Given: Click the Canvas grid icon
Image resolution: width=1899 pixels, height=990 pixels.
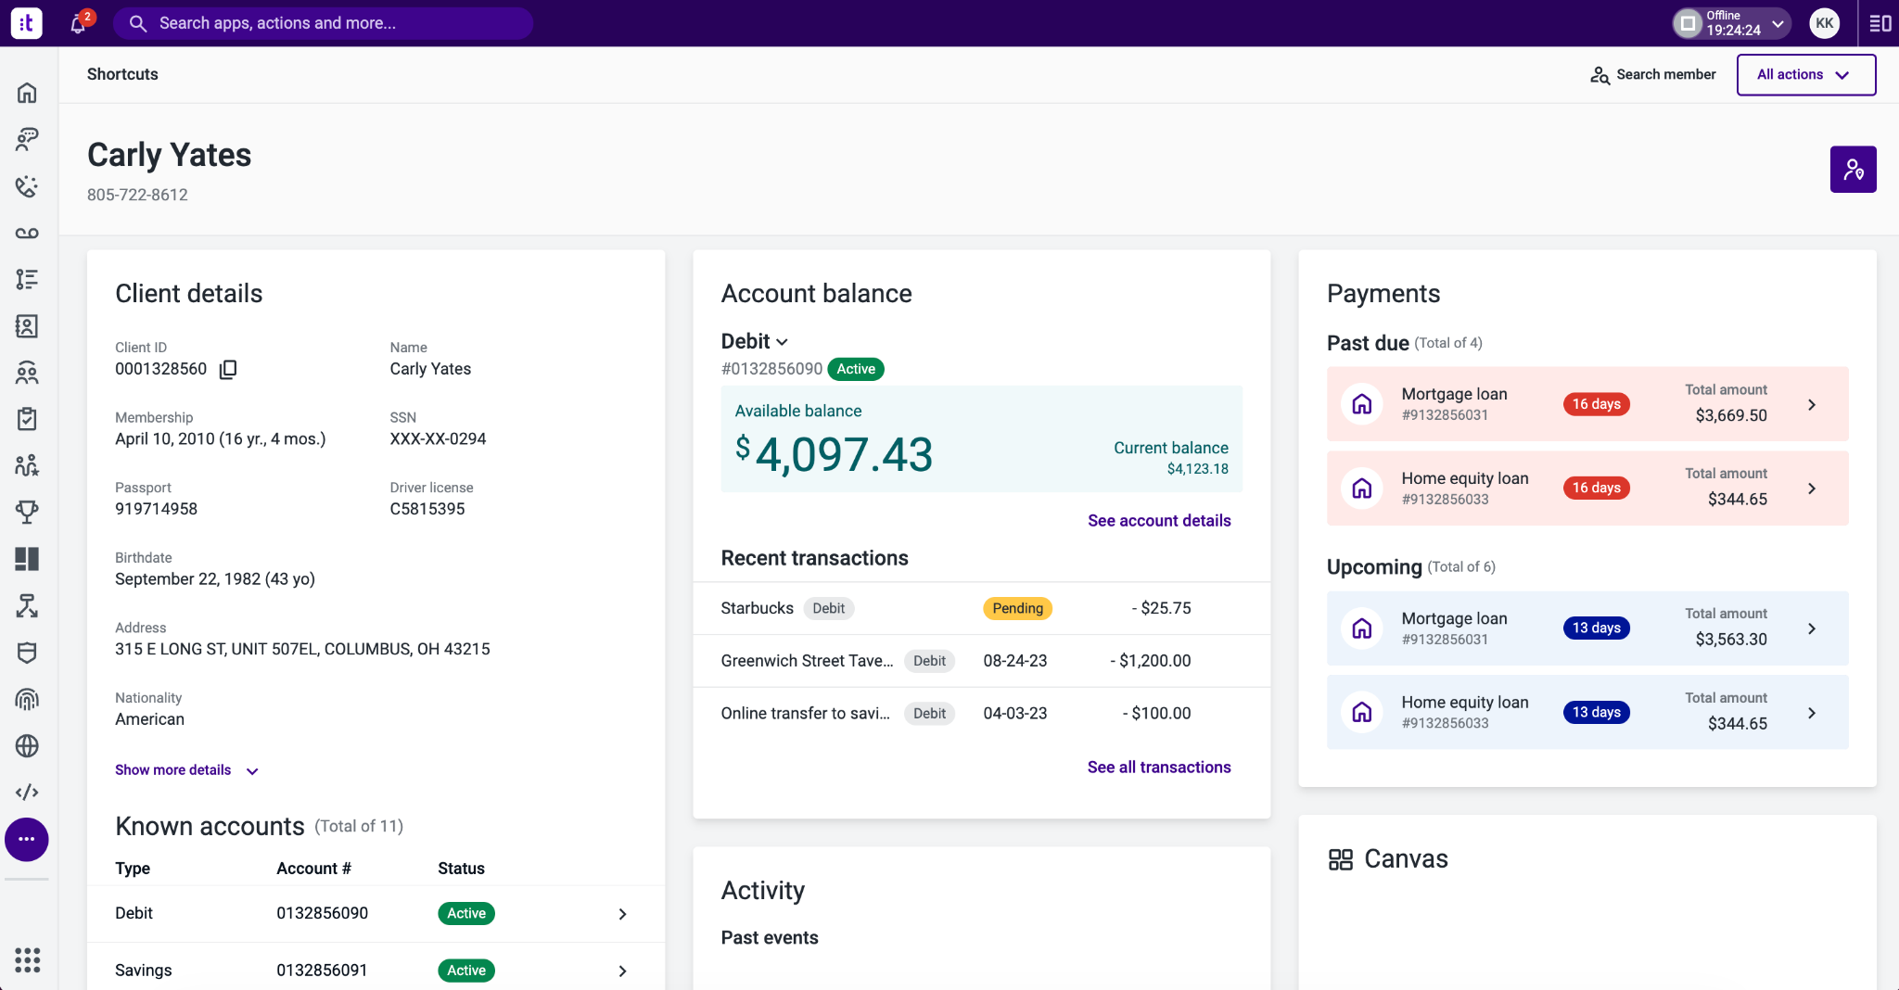Looking at the screenshot, I should (1341, 859).
